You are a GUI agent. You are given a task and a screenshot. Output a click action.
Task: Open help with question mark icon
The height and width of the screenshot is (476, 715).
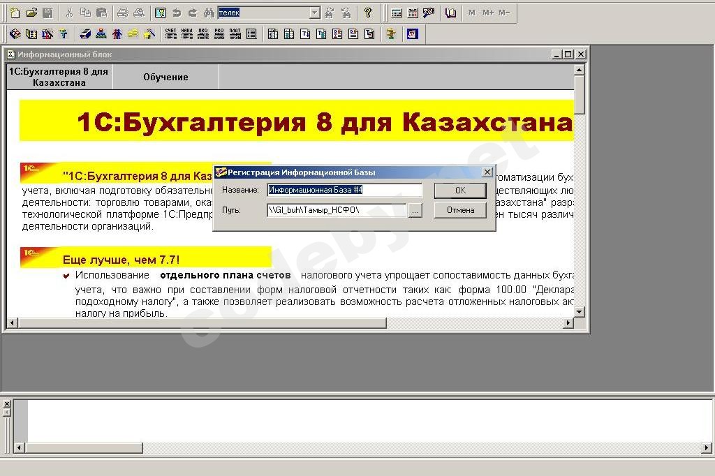(368, 13)
